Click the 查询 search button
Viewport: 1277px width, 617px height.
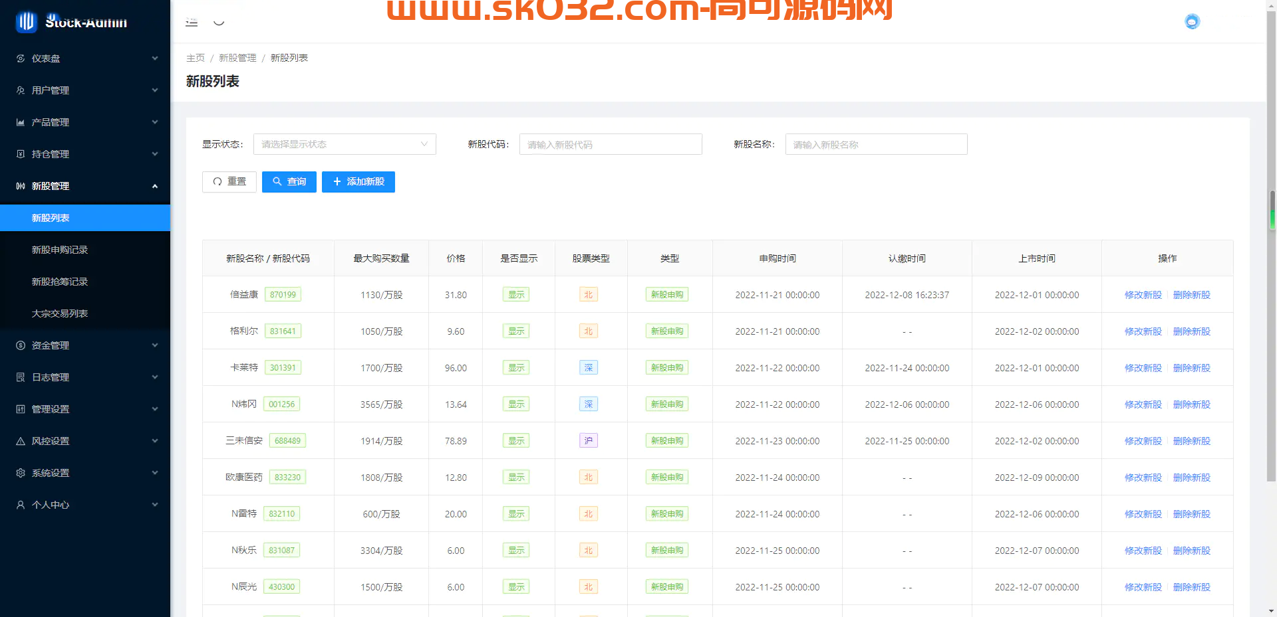click(x=289, y=181)
